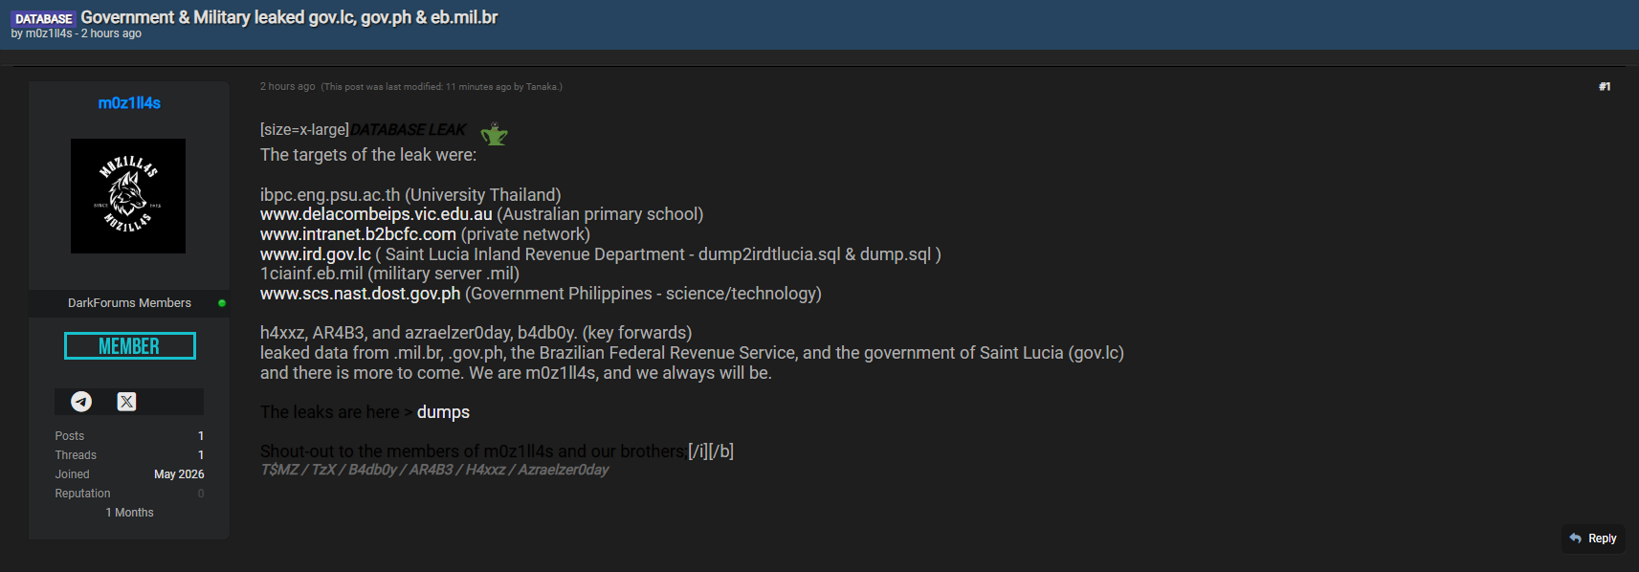The width and height of the screenshot is (1639, 572).
Task: Click the DATABASE tag badge
Action: pyautogui.click(x=44, y=18)
